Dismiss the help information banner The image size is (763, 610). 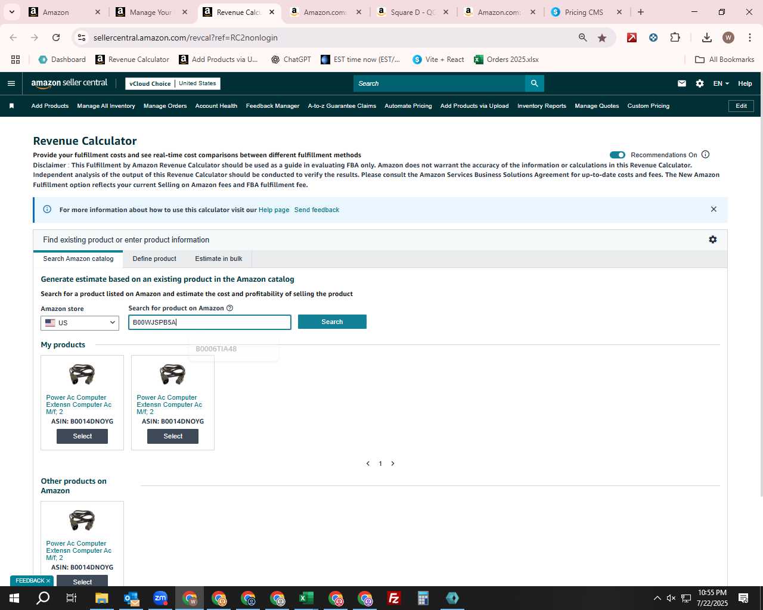(x=714, y=209)
